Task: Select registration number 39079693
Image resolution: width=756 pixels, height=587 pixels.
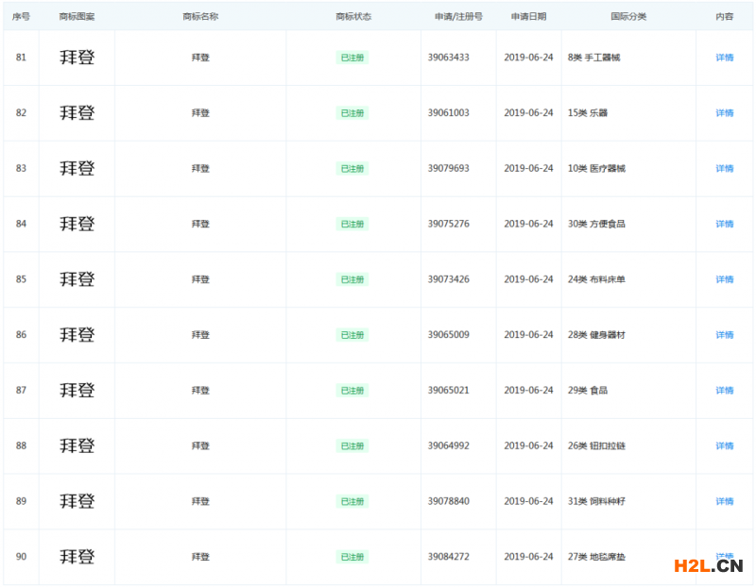Action: 448,168
